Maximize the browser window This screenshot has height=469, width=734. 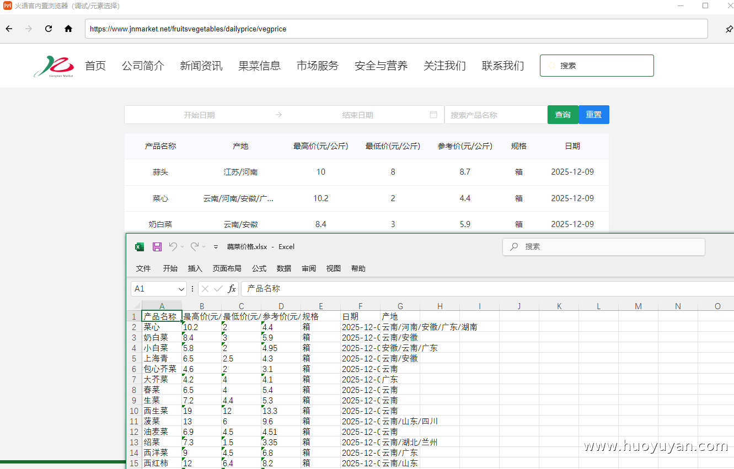[705, 6]
